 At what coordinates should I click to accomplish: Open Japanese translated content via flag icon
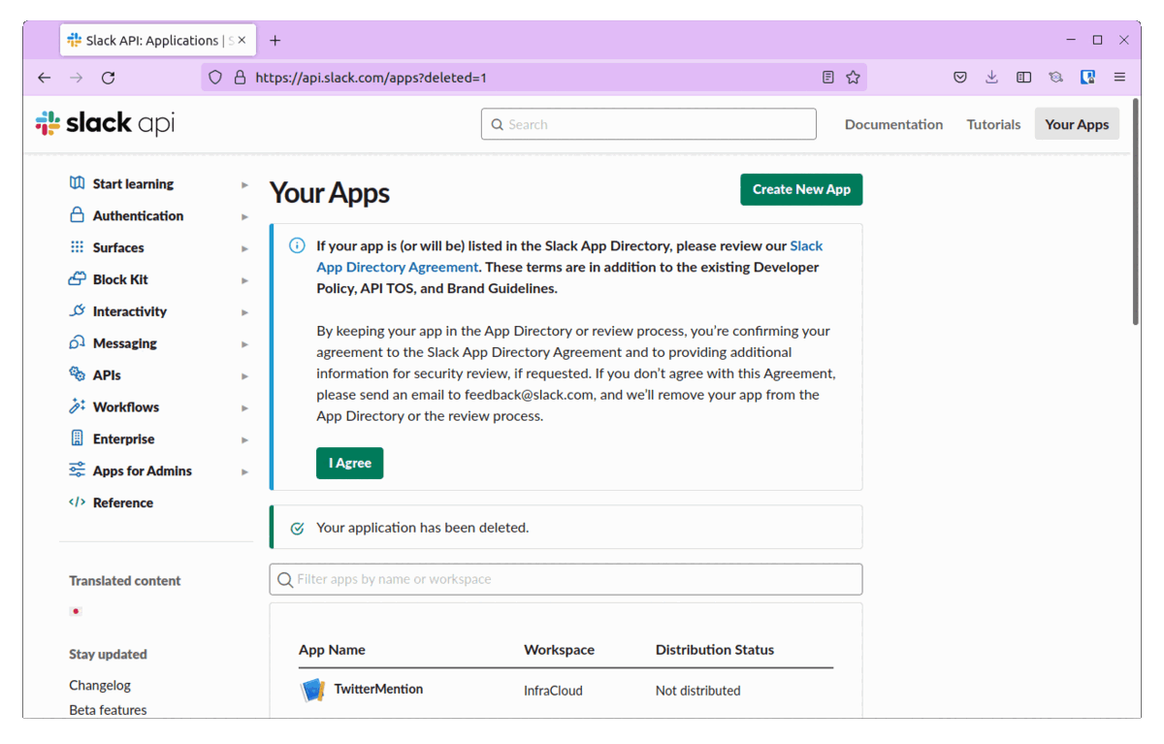[x=76, y=610]
